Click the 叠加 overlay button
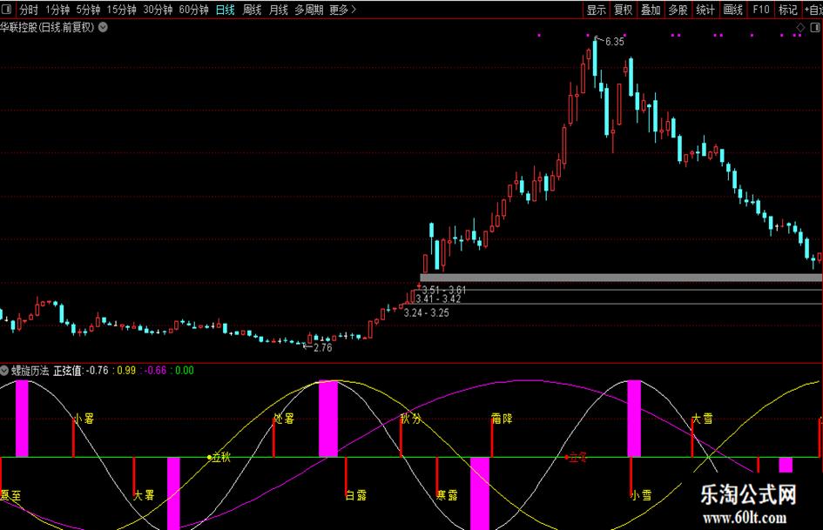The image size is (823, 530). click(x=651, y=10)
